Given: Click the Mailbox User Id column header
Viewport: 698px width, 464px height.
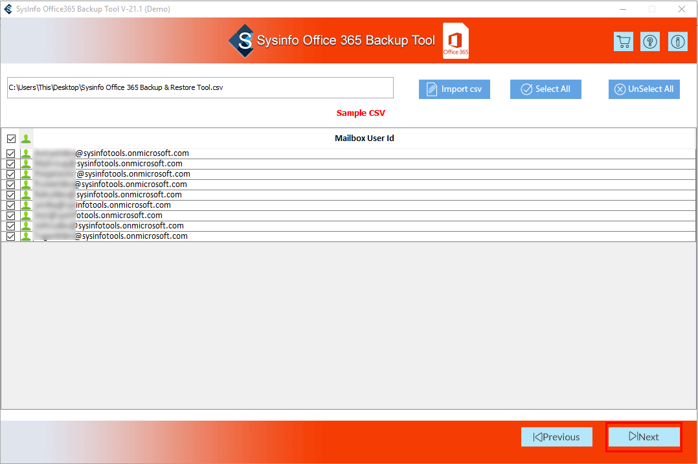Looking at the screenshot, I should (x=364, y=138).
